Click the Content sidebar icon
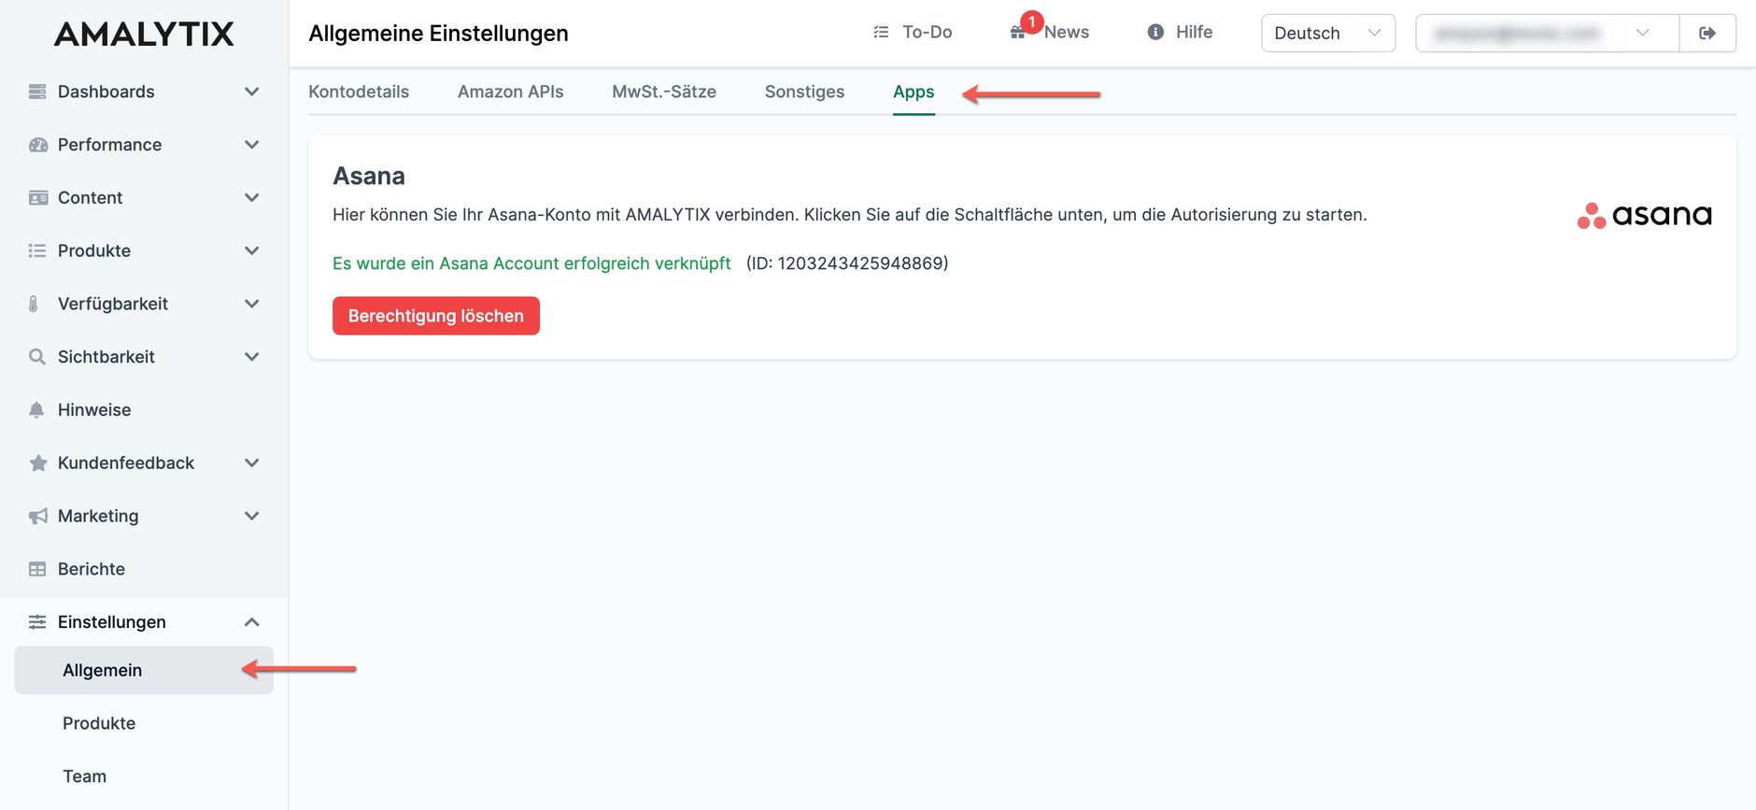 (37, 198)
